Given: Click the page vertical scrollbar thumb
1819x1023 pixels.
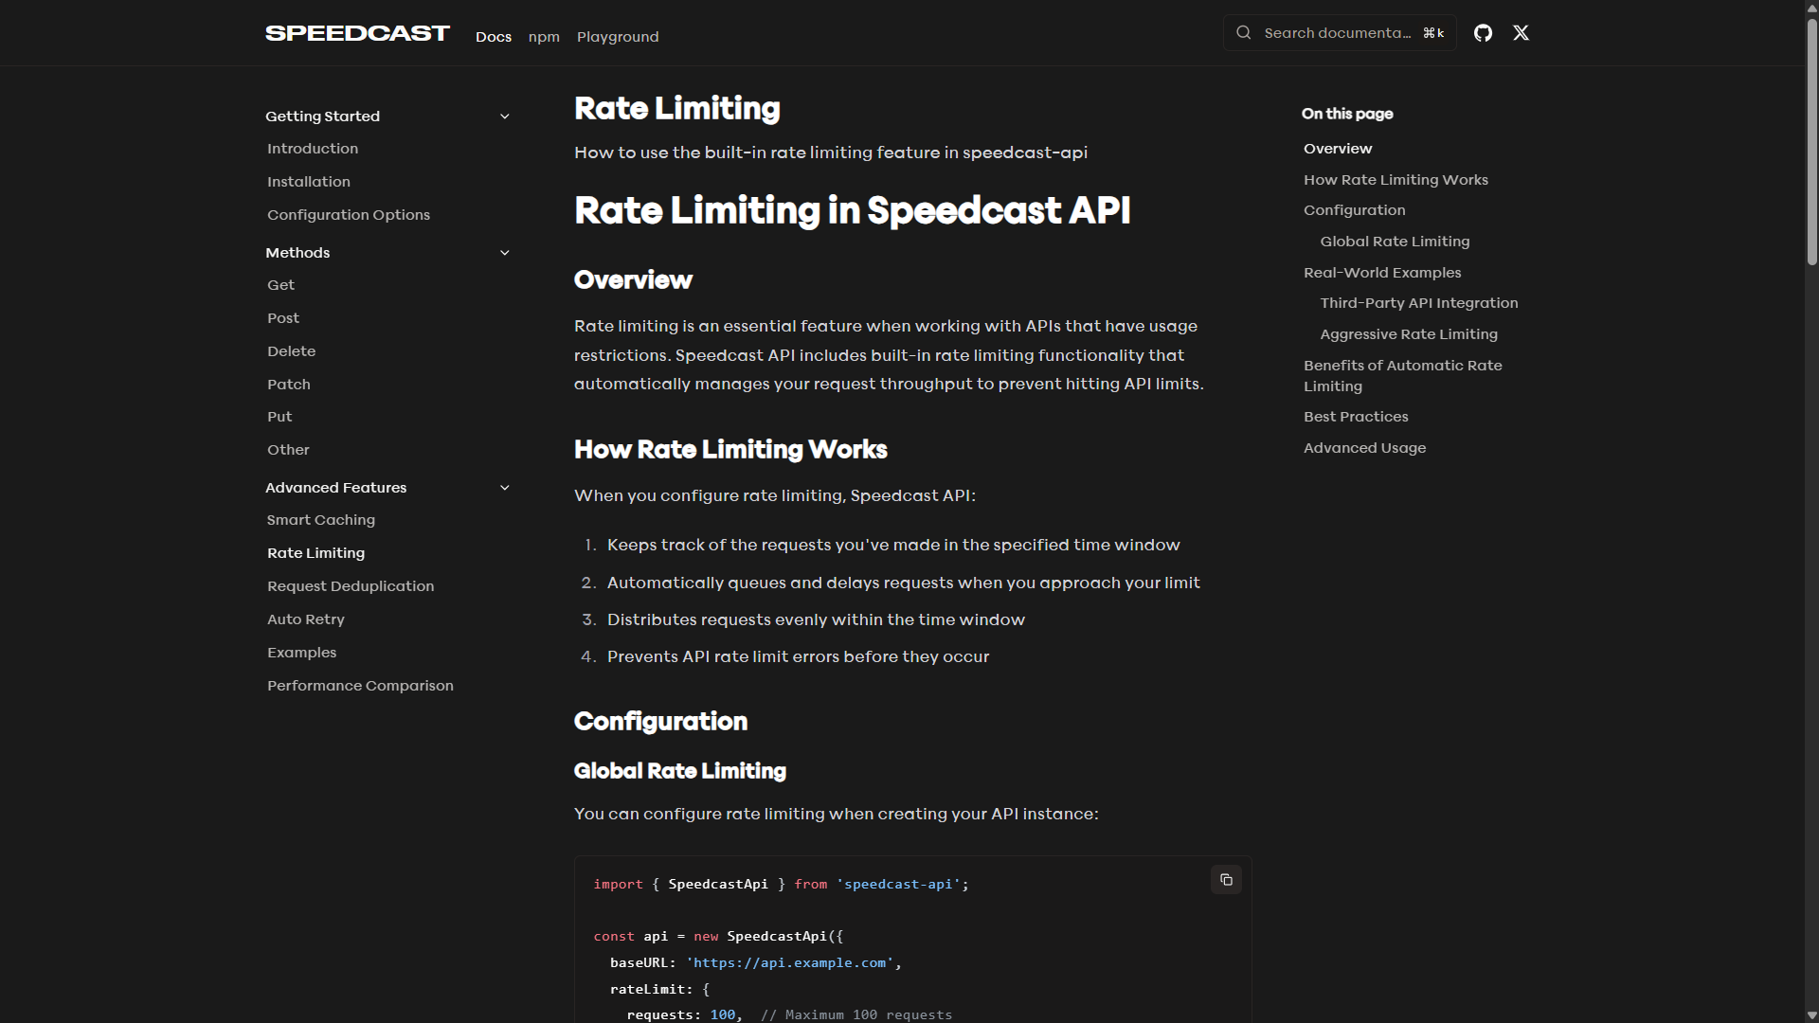Looking at the screenshot, I should 1811,142.
